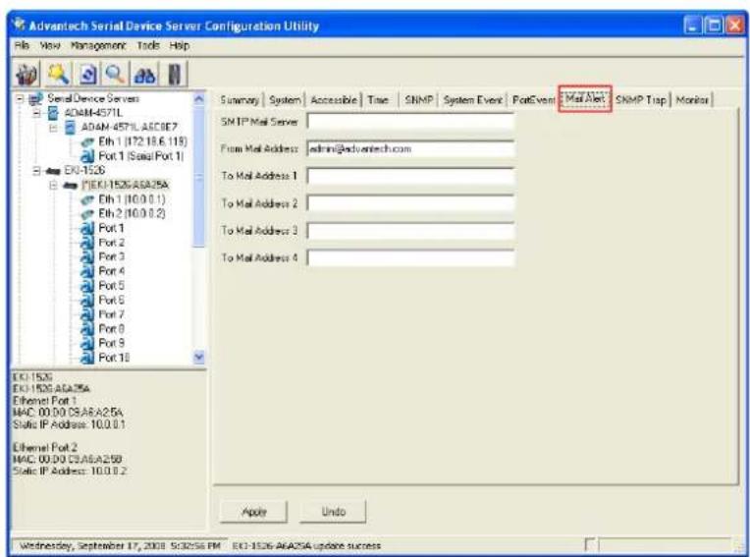Collapse the EKI-1526-A6A25A tree node

54,186
